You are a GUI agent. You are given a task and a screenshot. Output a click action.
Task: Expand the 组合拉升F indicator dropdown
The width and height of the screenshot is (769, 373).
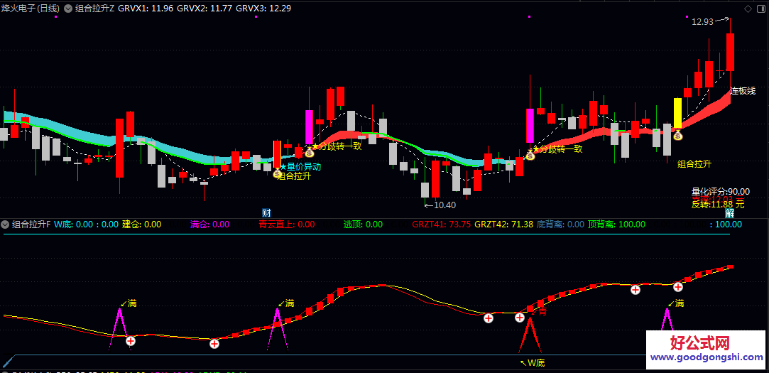[x=6, y=225]
